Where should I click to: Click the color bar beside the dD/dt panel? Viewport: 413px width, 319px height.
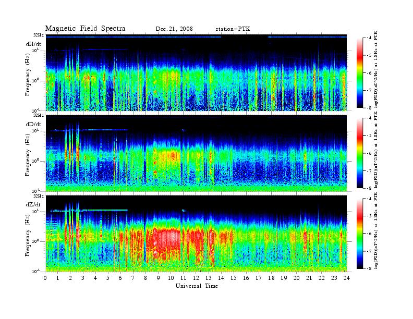[x=359, y=153]
